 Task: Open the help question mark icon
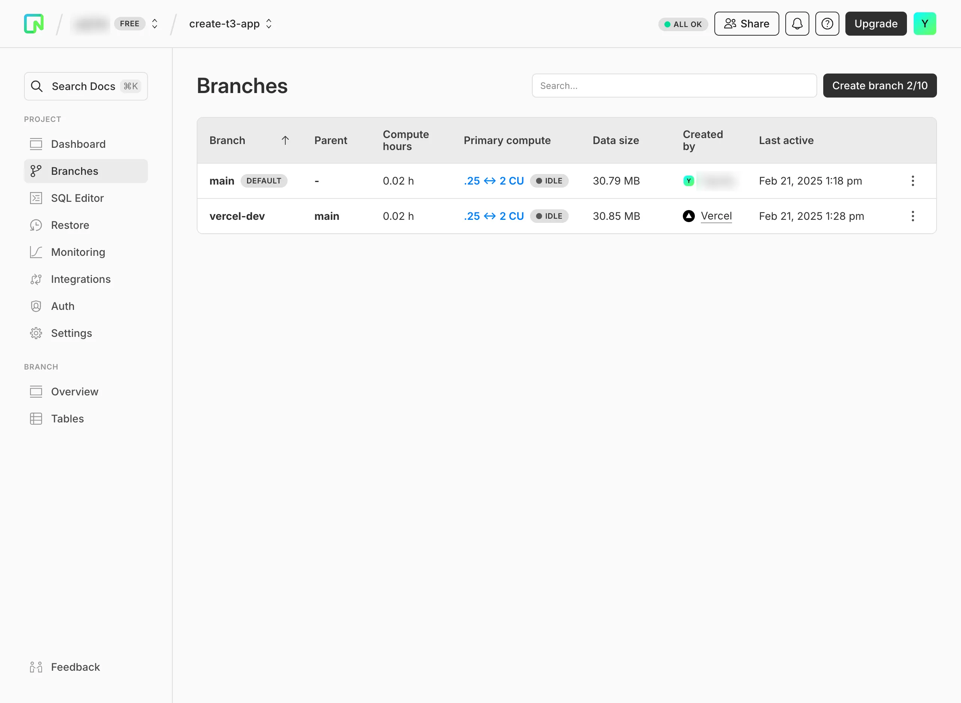point(827,23)
